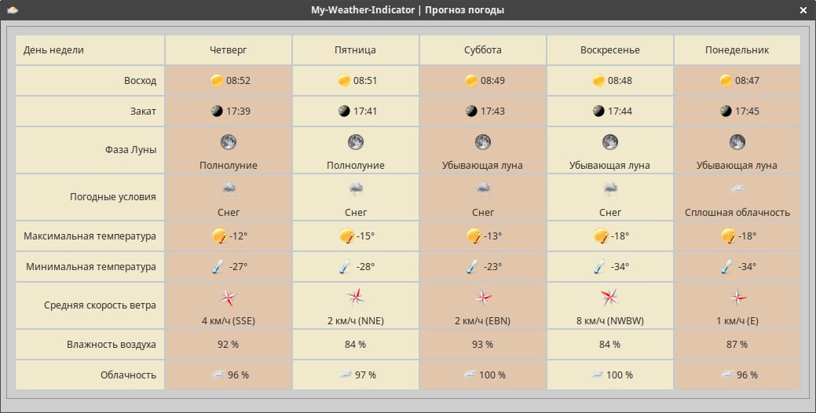816x413 pixels.
Task: Click the Убывающая луна label under Воскресенье
Action: (x=609, y=166)
